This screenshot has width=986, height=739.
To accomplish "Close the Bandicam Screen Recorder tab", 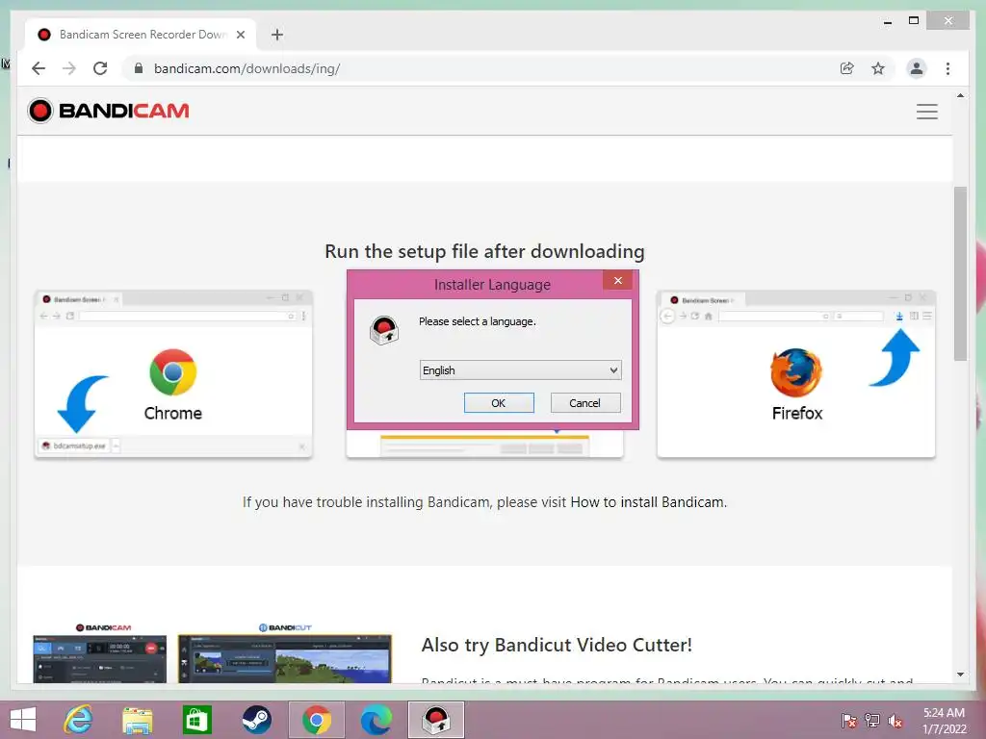I will point(240,35).
